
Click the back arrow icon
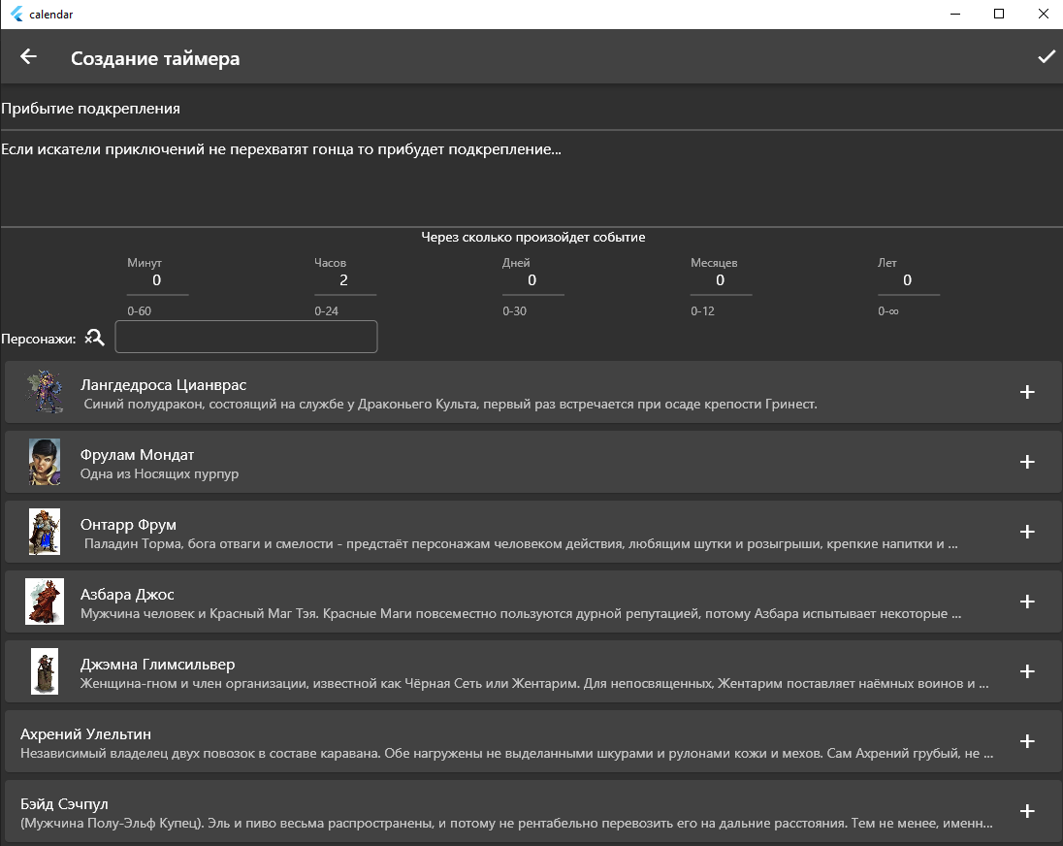[28, 57]
